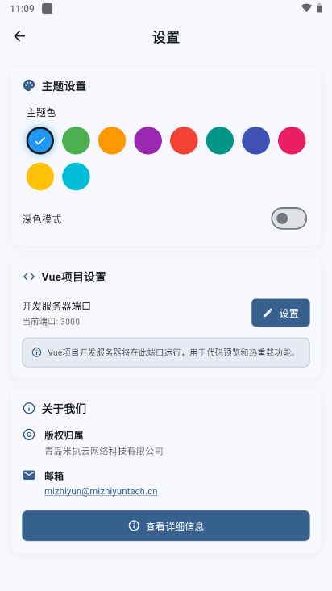This screenshot has height=591, width=332.
Task: Select the blue checked theme color
Action: (x=40, y=140)
